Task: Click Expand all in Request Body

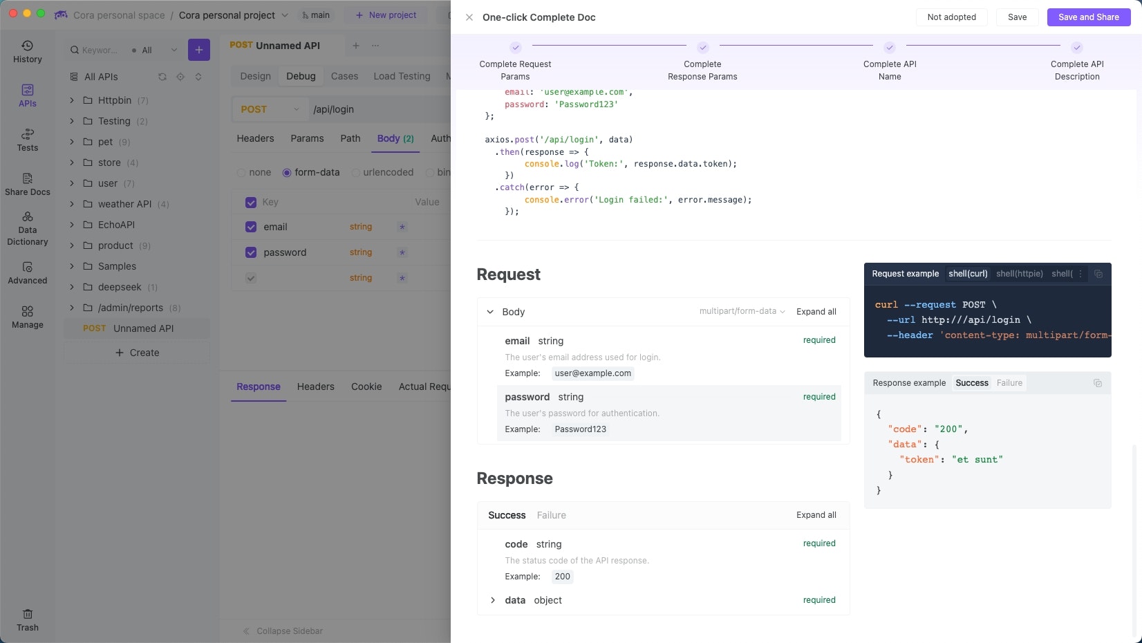Action: coord(816,312)
